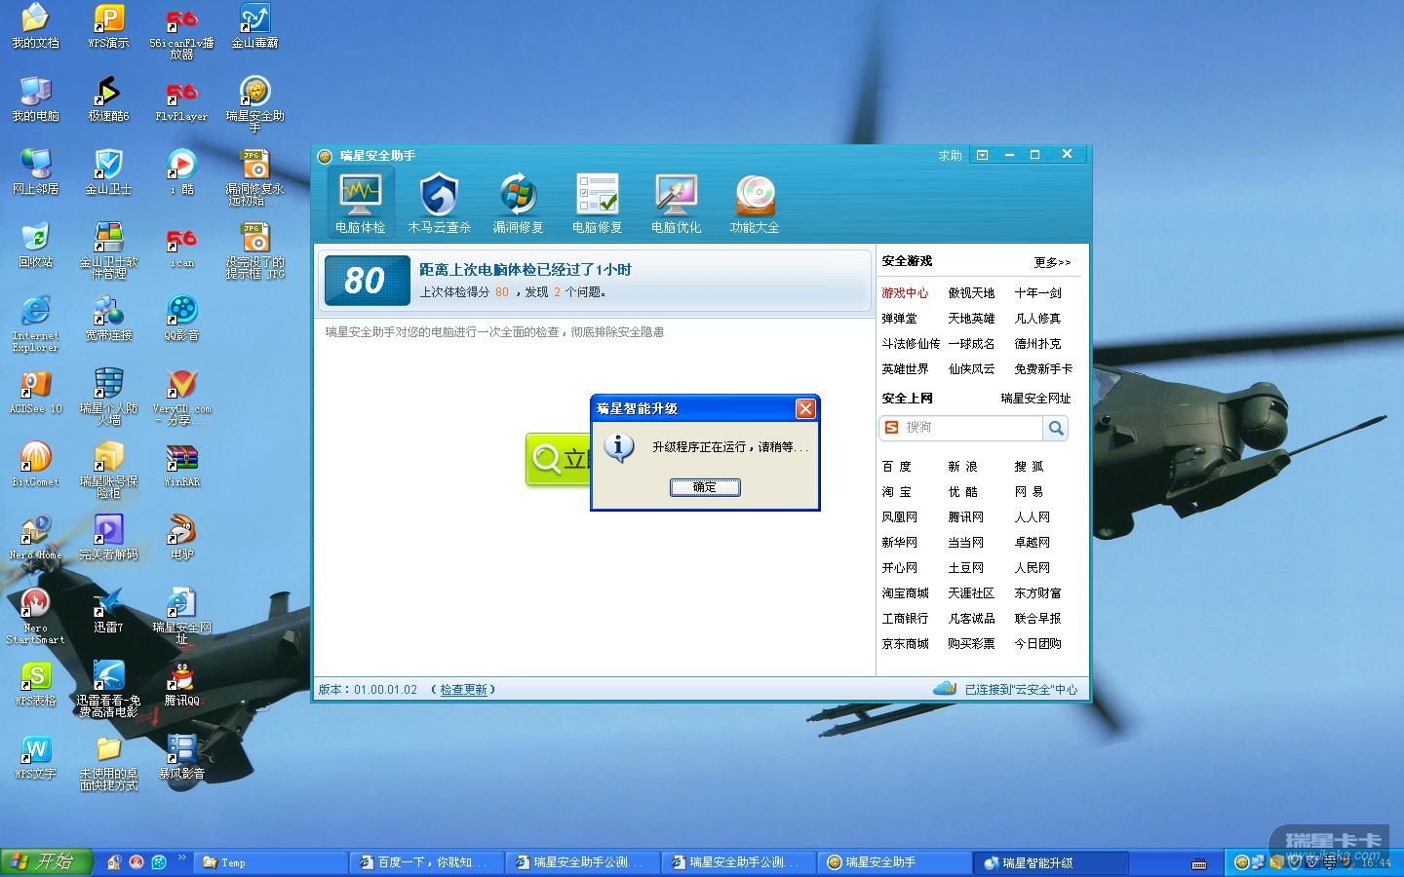The width and height of the screenshot is (1404, 877).
Task: Open the 更多>> link under 安全游戏
Action: pos(1052,262)
